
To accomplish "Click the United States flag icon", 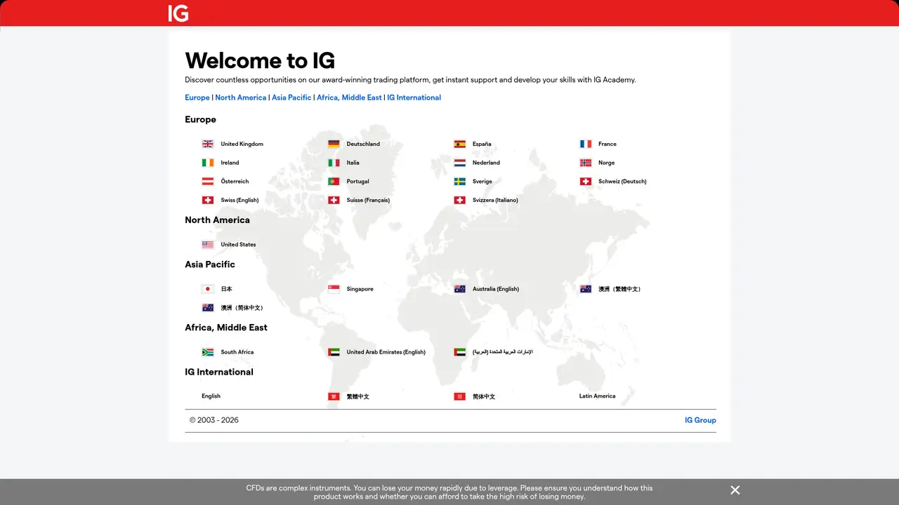I will (208, 245).
